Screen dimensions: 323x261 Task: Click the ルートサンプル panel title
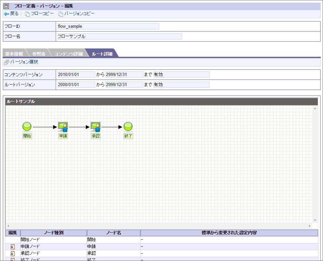coord(21,101)
